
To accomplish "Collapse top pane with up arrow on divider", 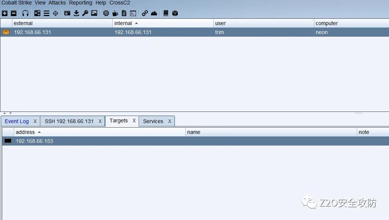I will click(4, 113).
